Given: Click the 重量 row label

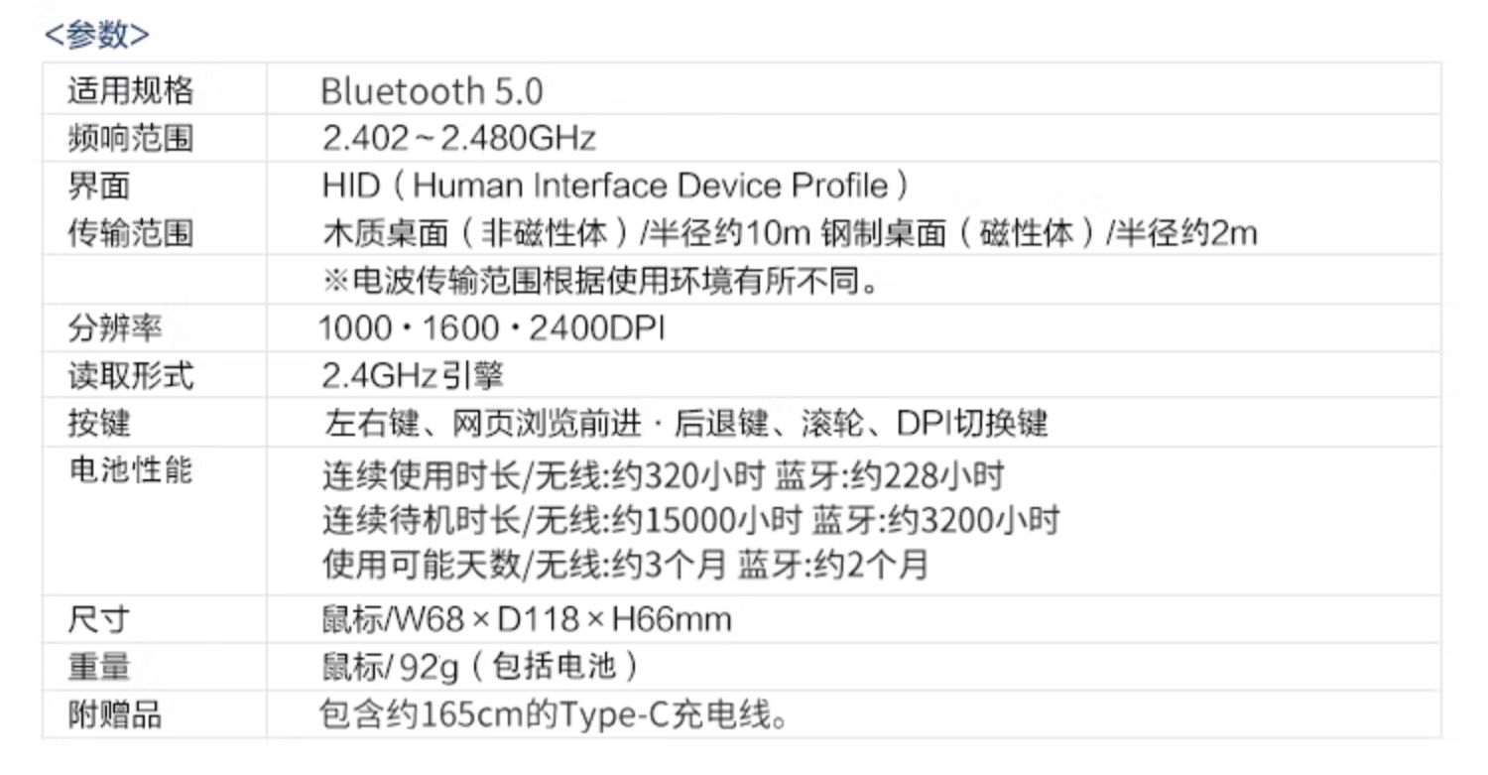Looking at the screenshot, I should click(x=98, y=667).
